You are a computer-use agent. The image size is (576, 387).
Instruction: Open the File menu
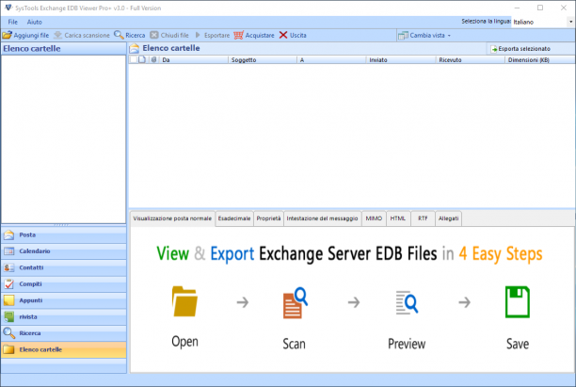13,22
